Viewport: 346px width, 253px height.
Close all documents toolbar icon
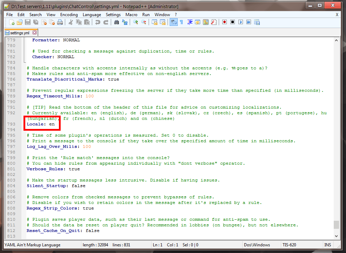52,22
